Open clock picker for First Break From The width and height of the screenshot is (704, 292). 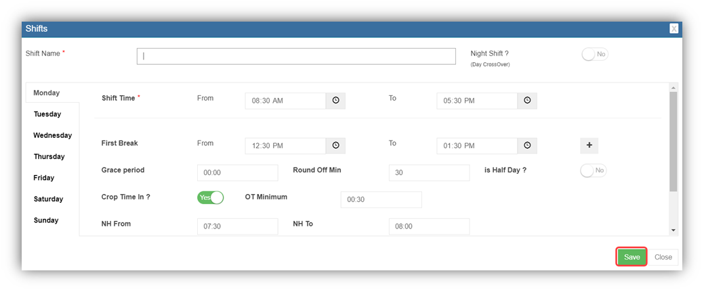tap(335, 146)
